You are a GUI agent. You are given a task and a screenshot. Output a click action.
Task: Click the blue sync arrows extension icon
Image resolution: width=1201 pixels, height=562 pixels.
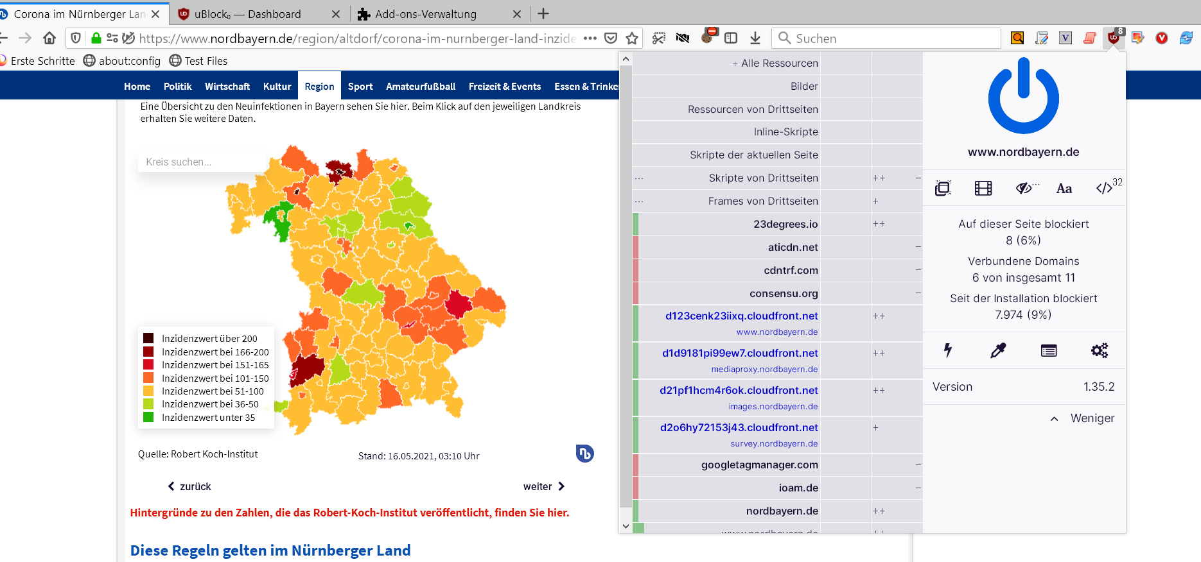click(x=1186, y=38)
